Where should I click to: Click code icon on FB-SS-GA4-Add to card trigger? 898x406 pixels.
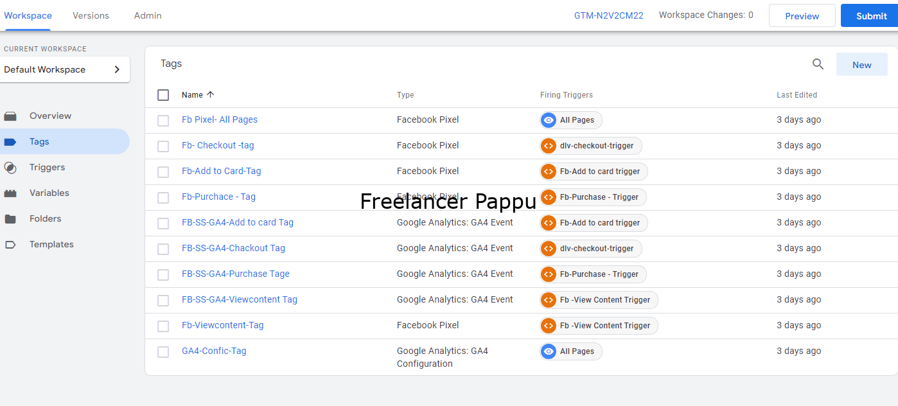click(x=549, y=223)
